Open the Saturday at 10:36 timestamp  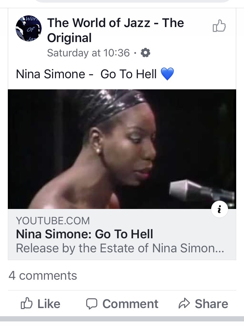click(x=88, y=53)
